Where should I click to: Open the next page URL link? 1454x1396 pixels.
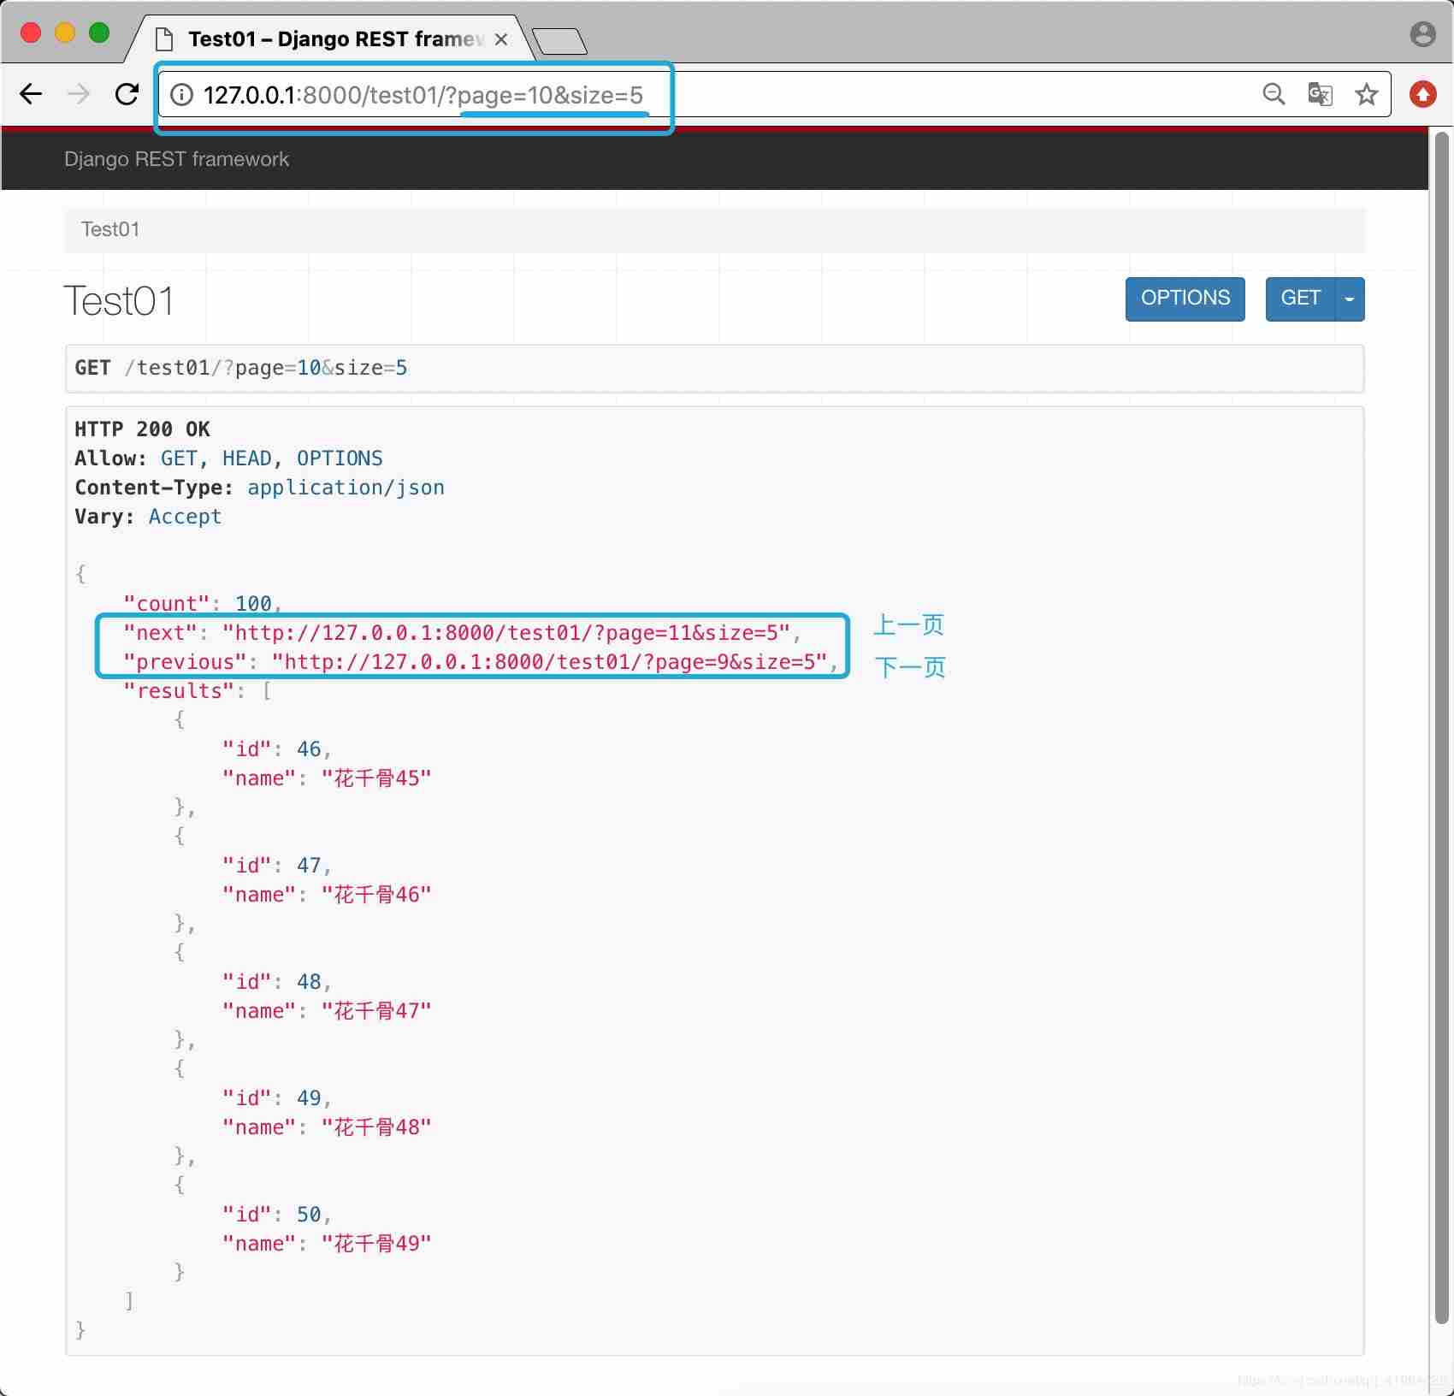point(506,633)
